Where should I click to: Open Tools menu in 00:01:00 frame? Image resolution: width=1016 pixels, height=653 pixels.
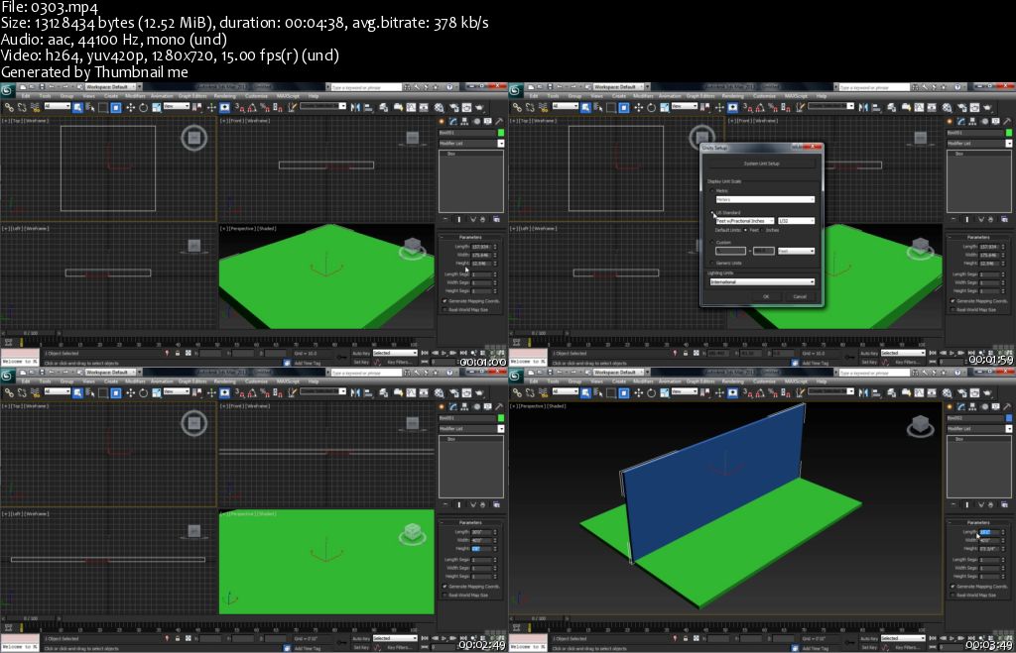[x=45, y=96]
